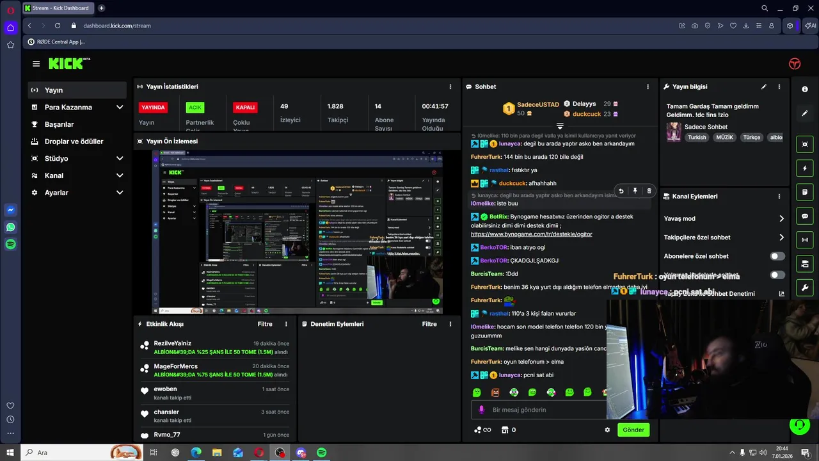This screenshot has width=819, height=461.
Task: Click pencil edit icon in right widget sidebar
Action: tap(805, 113)
